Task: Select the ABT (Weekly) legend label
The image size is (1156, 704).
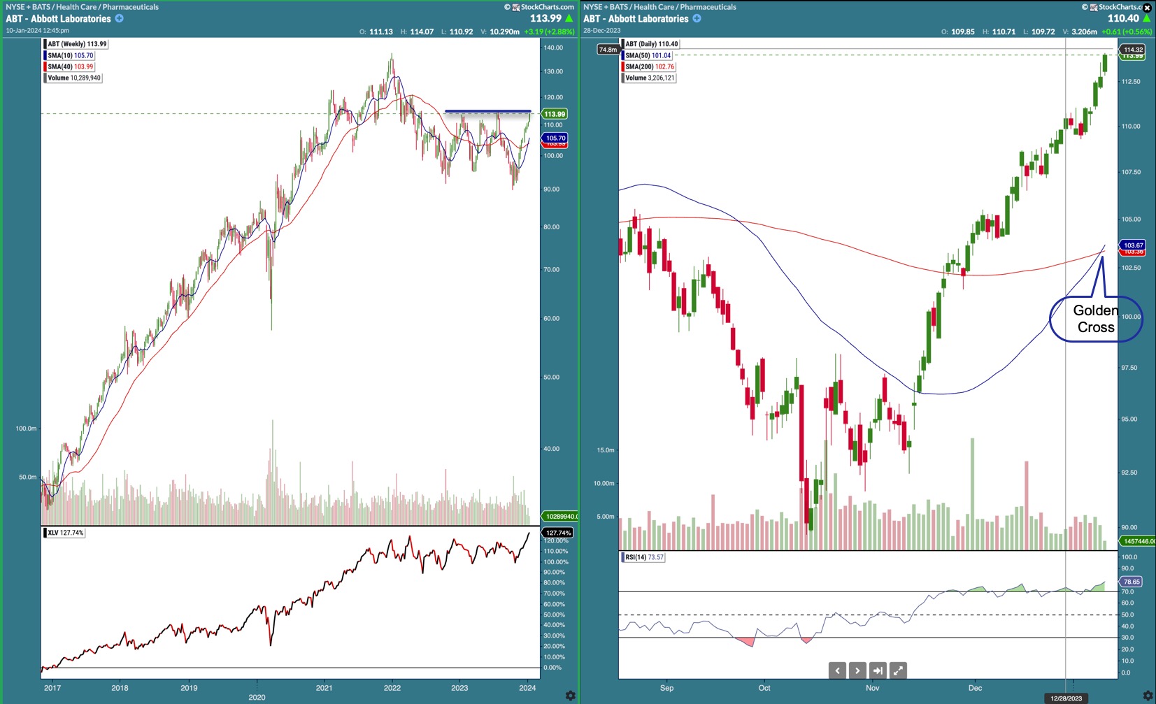Action: [77, 44]
